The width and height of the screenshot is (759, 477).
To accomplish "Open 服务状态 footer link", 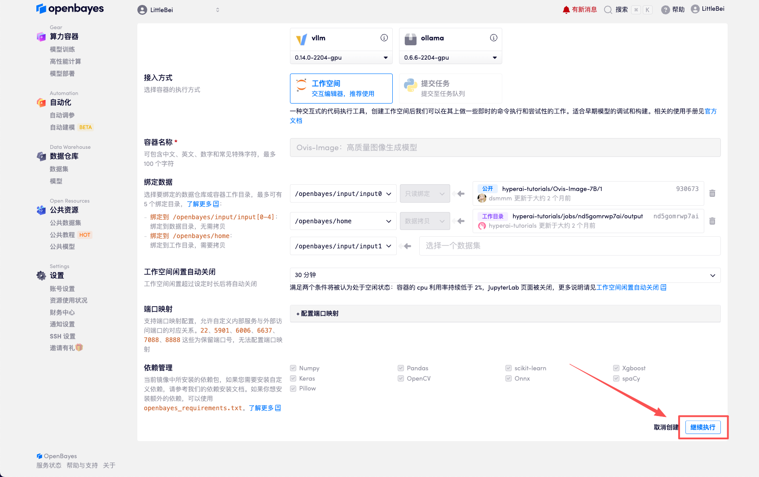I will point(49,465).
